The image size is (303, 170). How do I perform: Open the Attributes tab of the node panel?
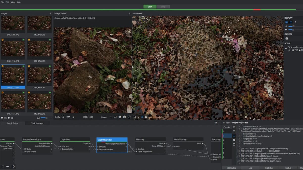click(x=231, y=168)
